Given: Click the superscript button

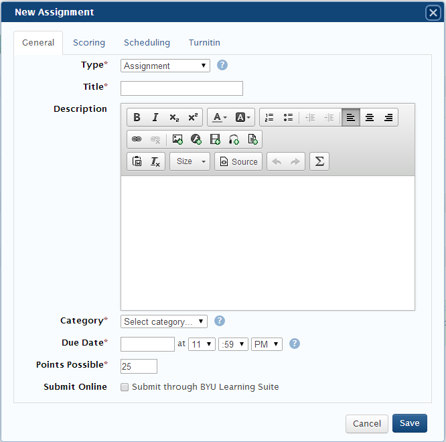Looking at the screenshot, I should 193,117.
